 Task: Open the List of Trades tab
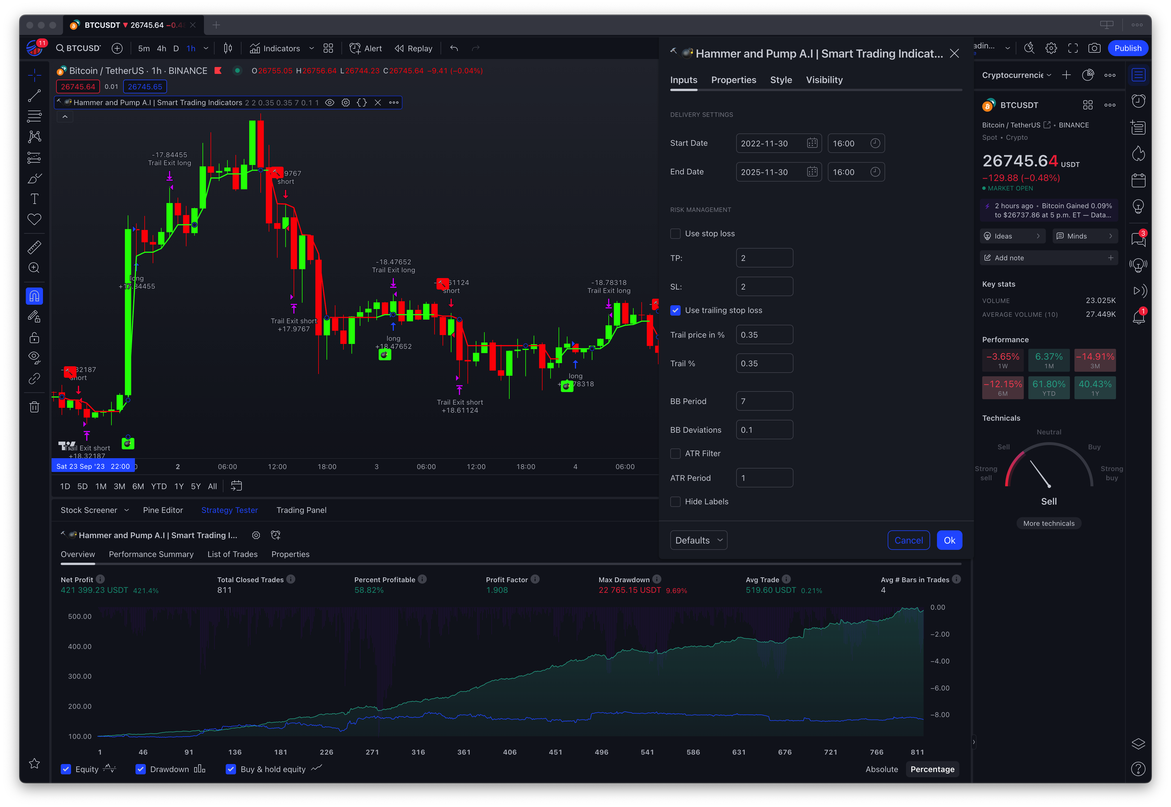(x=232, y=554)
